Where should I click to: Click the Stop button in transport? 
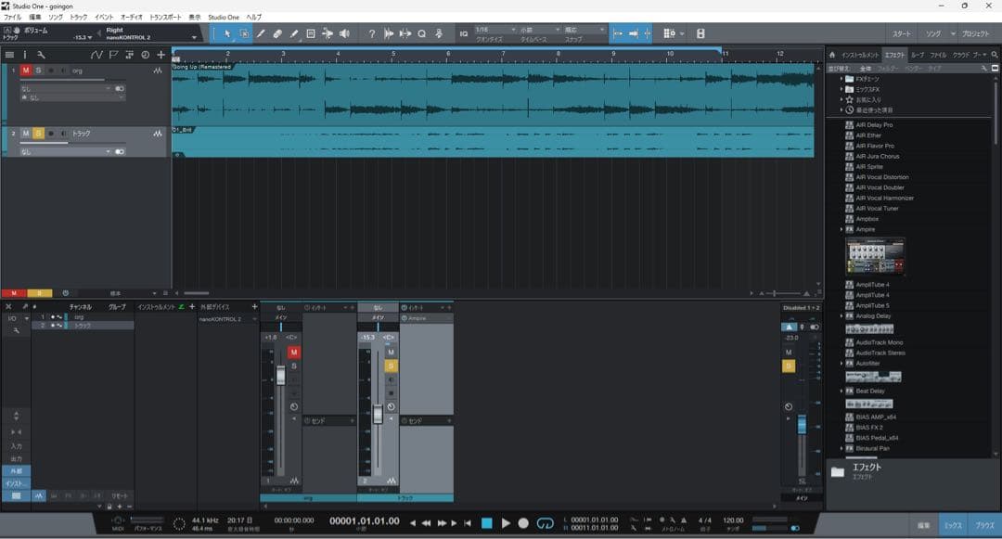486,523
